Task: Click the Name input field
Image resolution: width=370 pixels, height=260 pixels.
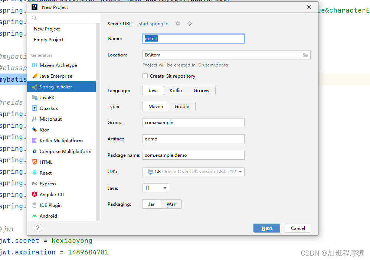Action: click(x=193, y=39)
